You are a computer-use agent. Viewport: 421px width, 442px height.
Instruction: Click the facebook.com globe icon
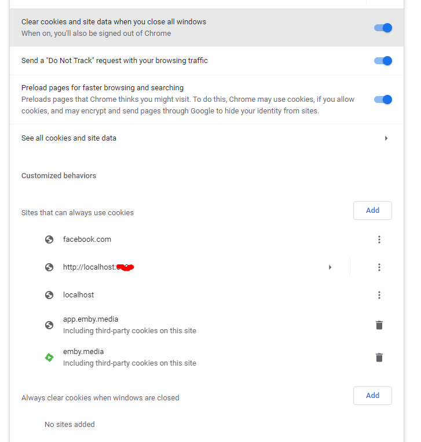click(x=49, y=240)
